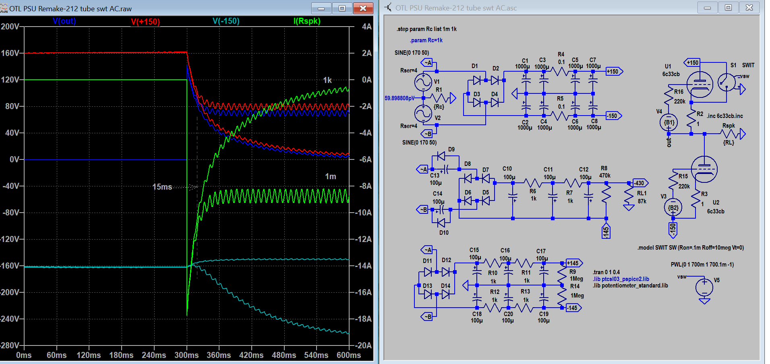Click the 15ms annotation on plot
The width and height of the screenshot is (770, 364).
tap(162, 187)
